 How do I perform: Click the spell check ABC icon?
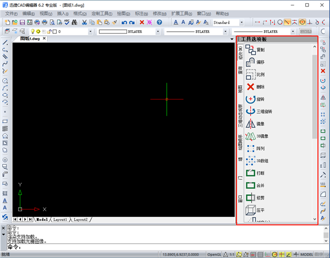tap(67, 22)
